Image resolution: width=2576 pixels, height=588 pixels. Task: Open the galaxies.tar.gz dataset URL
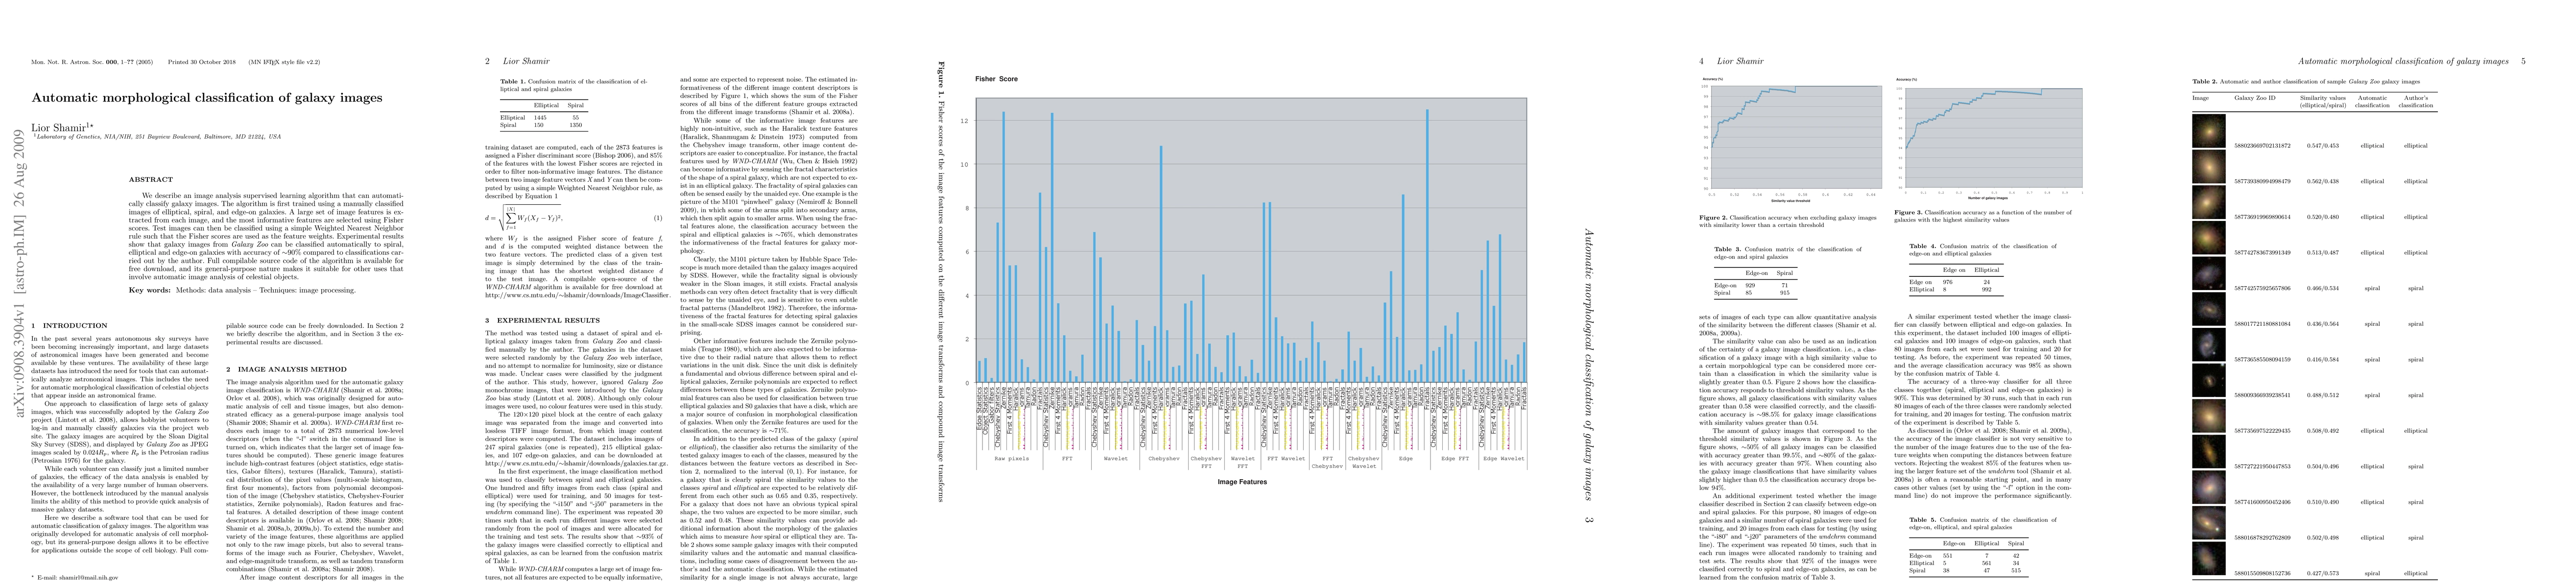pyautogui.click(x=577, y=463)
